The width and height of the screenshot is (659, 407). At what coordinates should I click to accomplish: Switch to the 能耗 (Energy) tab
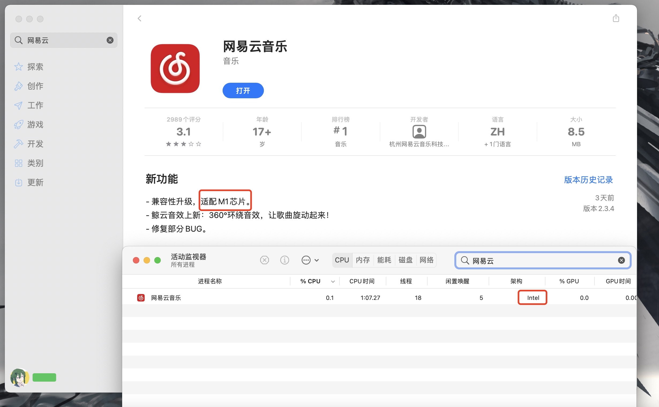pyautogui.click(x=384, y=260)
